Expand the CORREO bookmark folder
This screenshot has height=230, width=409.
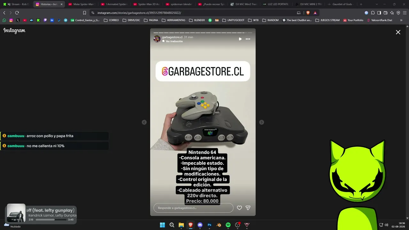pyautogui.click(x=112, y=20)
